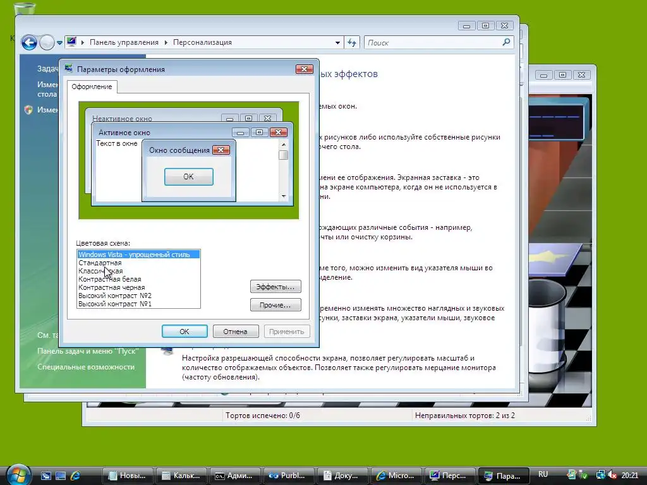Switch to the Адми... command prompt taskbar button
Image resolution: width=647 pixels, height=485 pixels.
235,476
